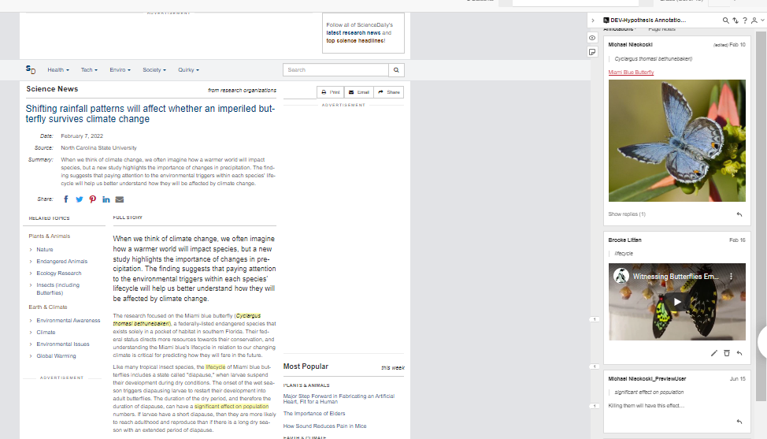Image resolution: width=767 pixels, height=439 pixels.
Task: Open the Tech dropdown menu
Action: [x=89, y=70]
